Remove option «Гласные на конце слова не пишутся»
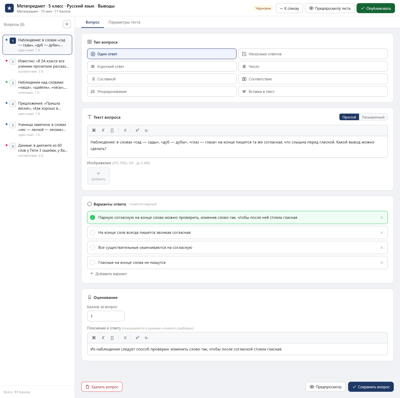This screenshot has height=398, width=400. coord(381,263)
